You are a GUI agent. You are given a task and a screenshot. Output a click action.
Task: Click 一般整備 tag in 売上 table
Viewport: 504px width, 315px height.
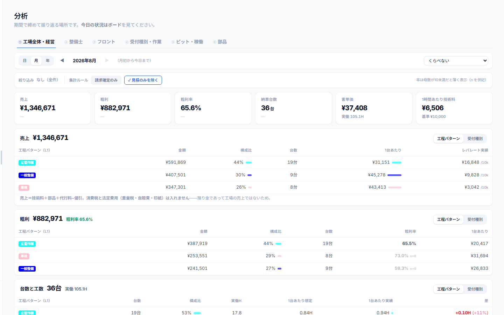(27, 175)
